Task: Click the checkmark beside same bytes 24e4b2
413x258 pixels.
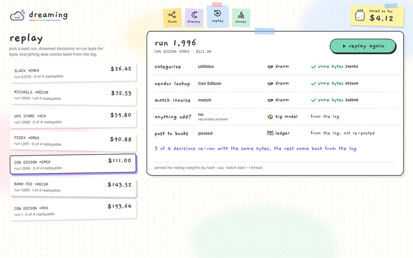Action: pyautogui.click(x=314, y=67)
